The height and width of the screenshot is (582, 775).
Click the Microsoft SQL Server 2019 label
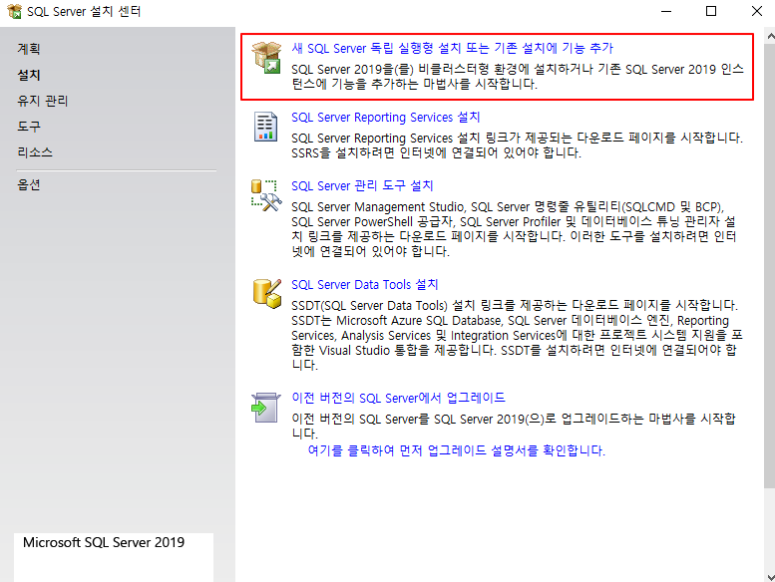104,542
